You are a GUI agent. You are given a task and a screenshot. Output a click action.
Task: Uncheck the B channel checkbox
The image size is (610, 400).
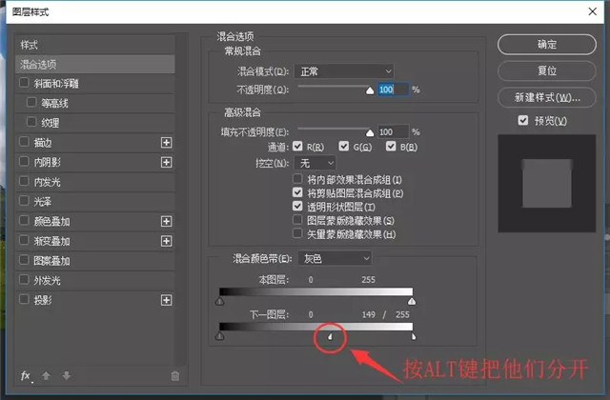[x=391, y=146]
